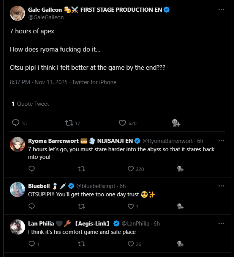The width and height of the screenshot is (234, 257).
Task: Reply to Bluebell's comment
Action: [x=32, y=206]
